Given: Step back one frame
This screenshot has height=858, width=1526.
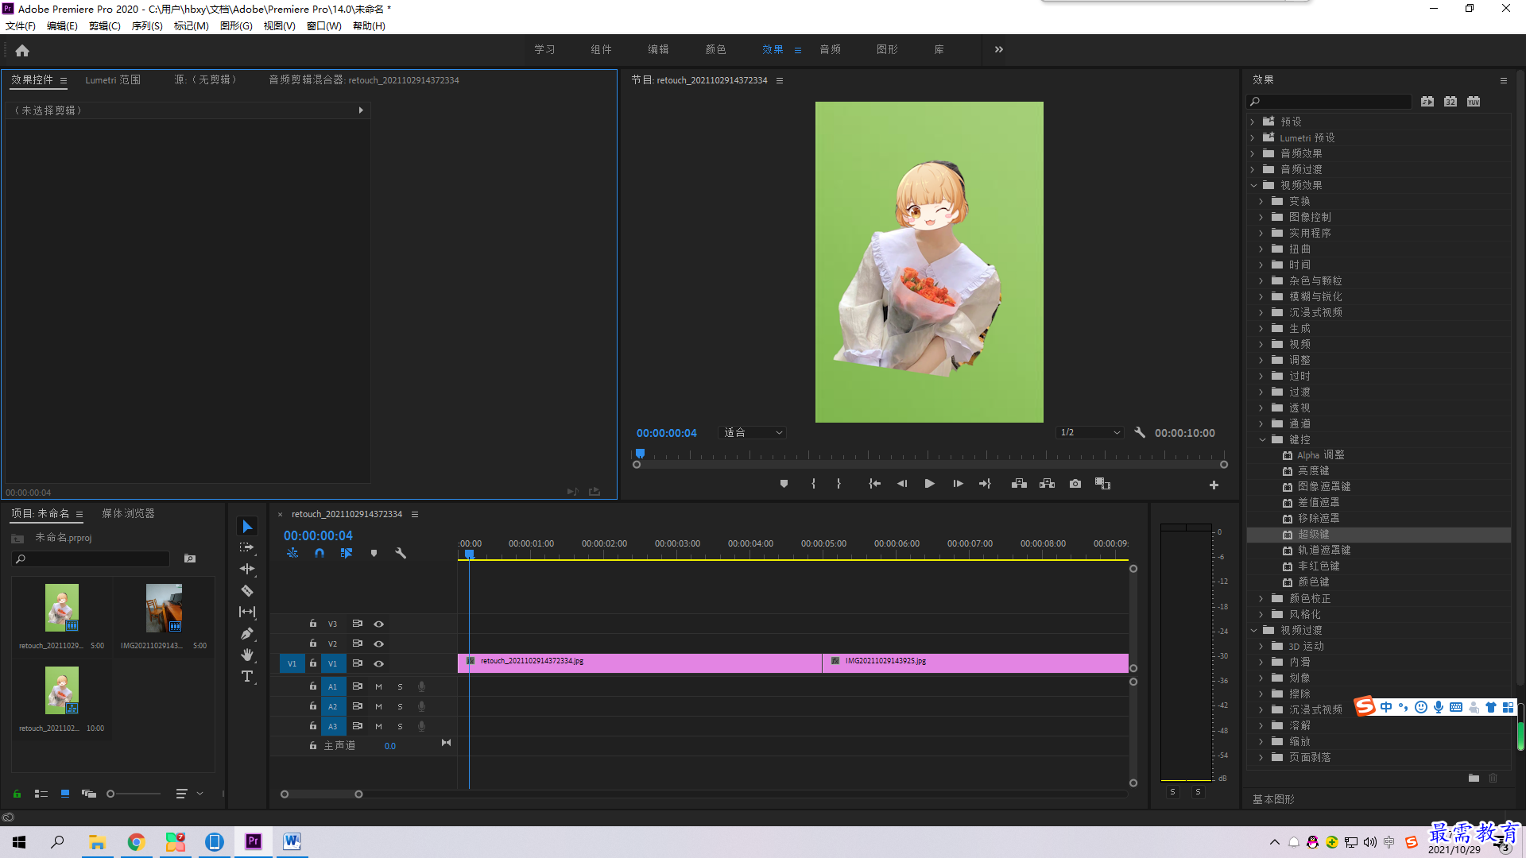Looking at the screenshot, I should (902, 484).
